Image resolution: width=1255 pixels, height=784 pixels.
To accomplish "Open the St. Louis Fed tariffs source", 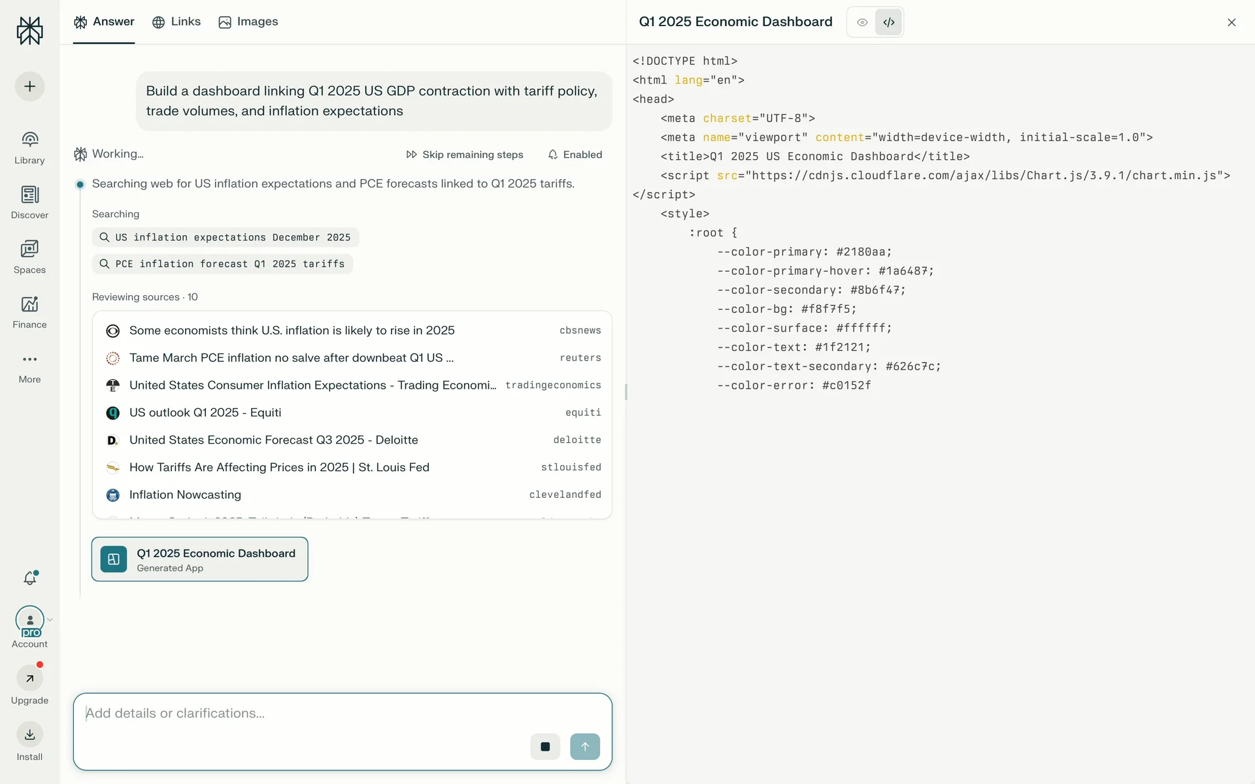I will coord(279,467).
